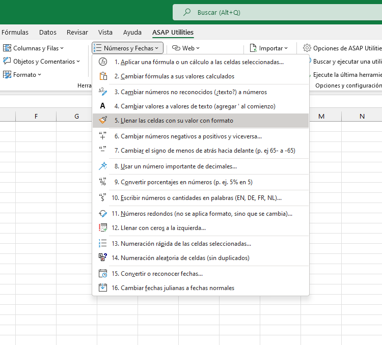Select Cambiar números negativos a positivos
This screenshot has width=382, height=345.
pos(201,136)
